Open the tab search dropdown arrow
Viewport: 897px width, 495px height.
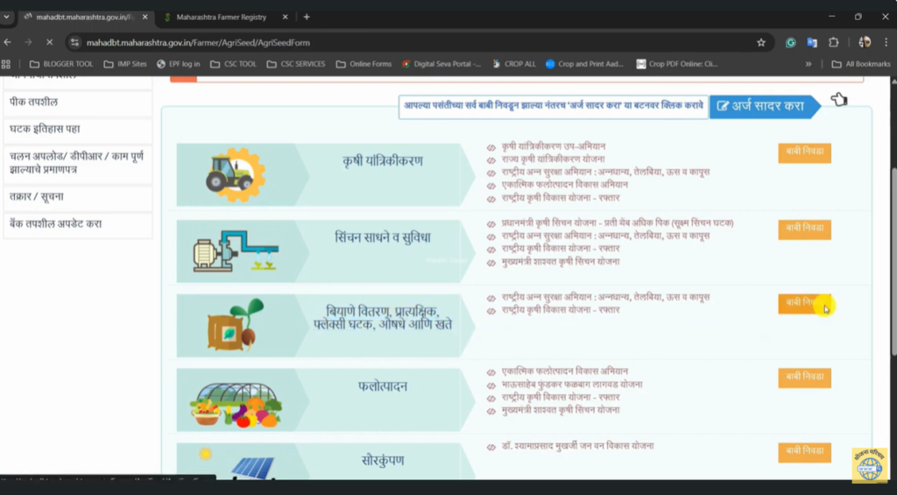[x=7, y=17]
